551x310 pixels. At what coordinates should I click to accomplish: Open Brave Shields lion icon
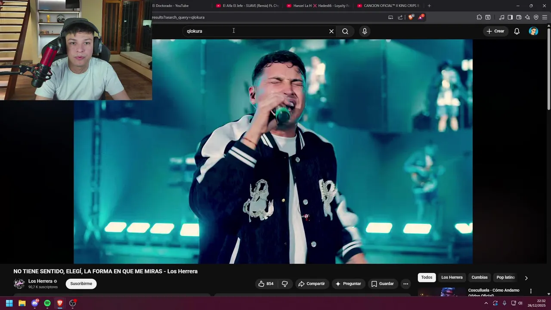point(411,17)
